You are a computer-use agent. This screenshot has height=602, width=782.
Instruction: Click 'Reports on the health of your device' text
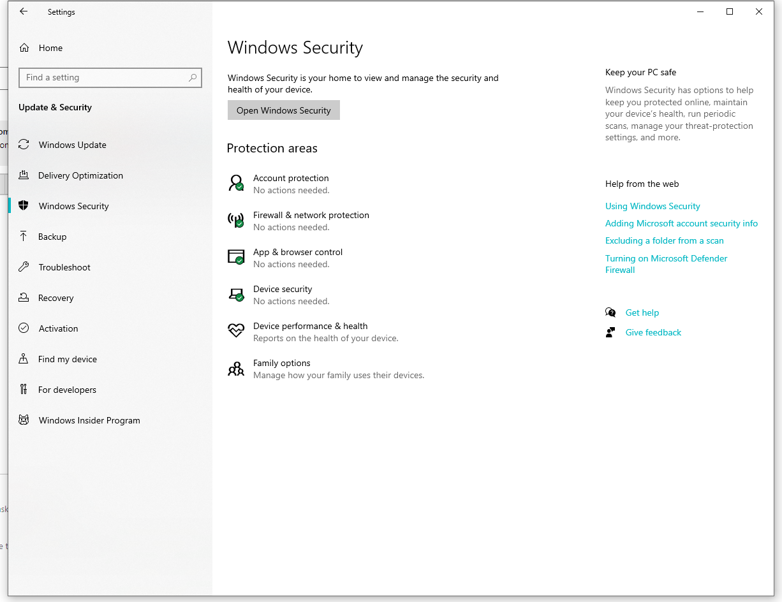pyautogui.click(x=326, y=338)
